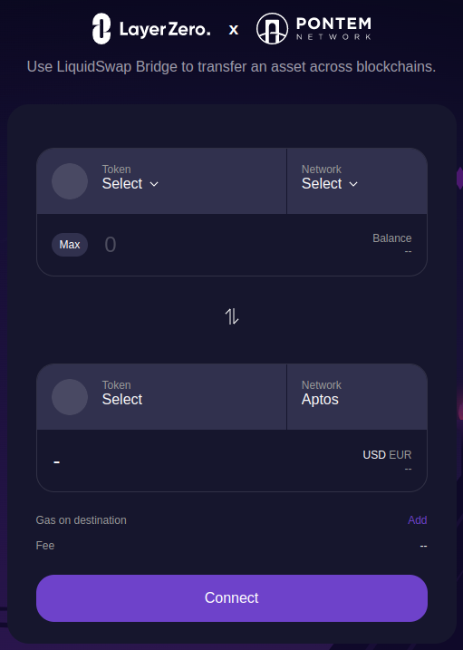Click the Balance label in source panel
The image size is (463, 650).
pos(391,238)
